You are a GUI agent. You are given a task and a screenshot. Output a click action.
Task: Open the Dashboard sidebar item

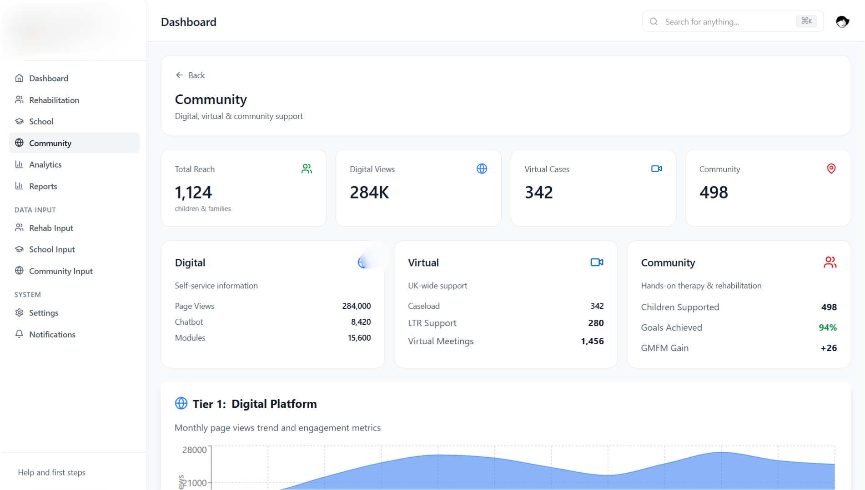click(49, 79)
